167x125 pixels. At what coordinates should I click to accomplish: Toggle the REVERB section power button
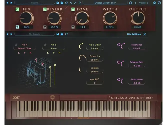(x=45, y=9)
